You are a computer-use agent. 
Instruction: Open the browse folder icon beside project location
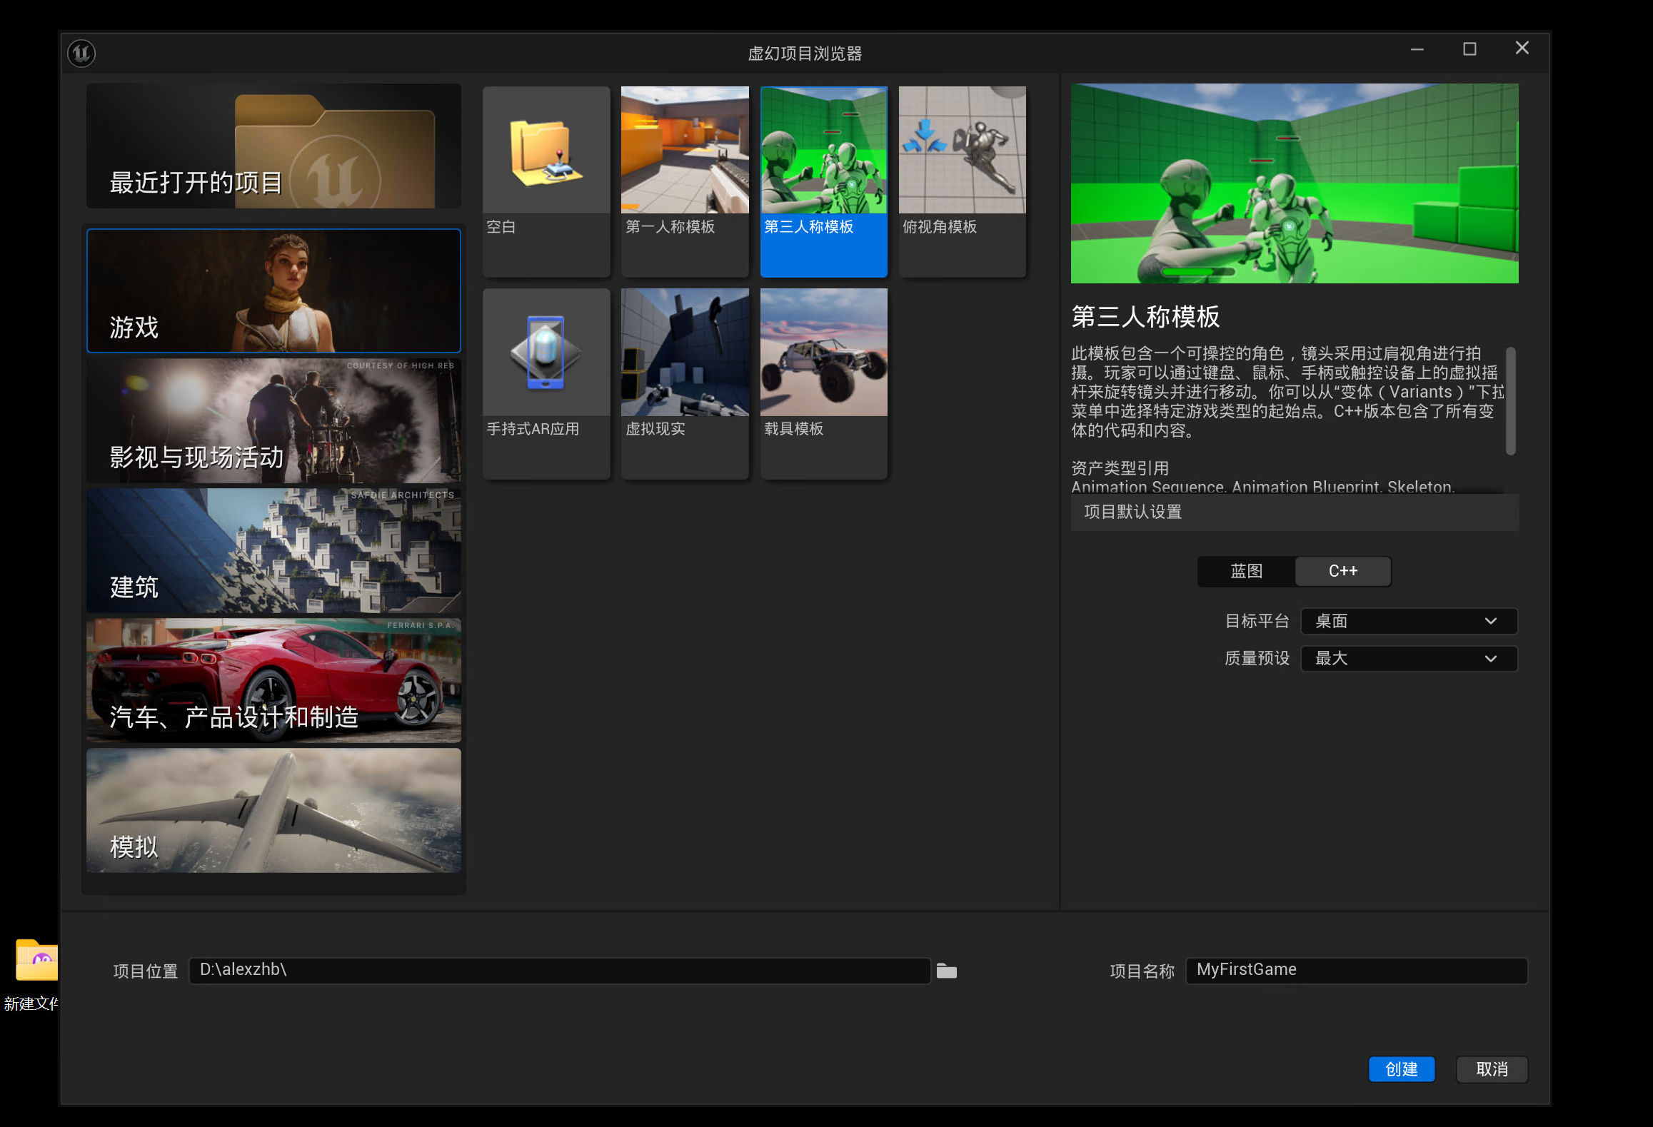(946, 971)
